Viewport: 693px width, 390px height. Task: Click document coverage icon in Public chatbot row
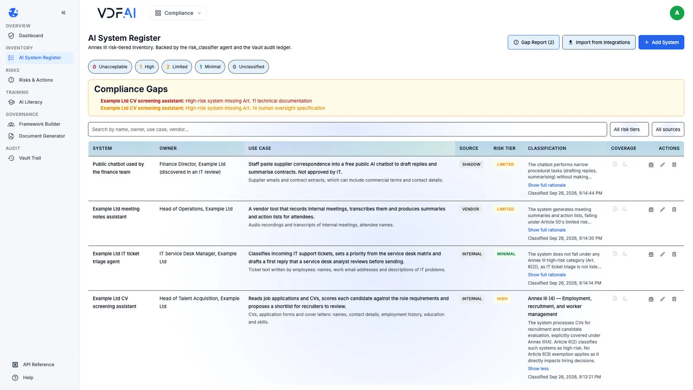tap(615, 164)
